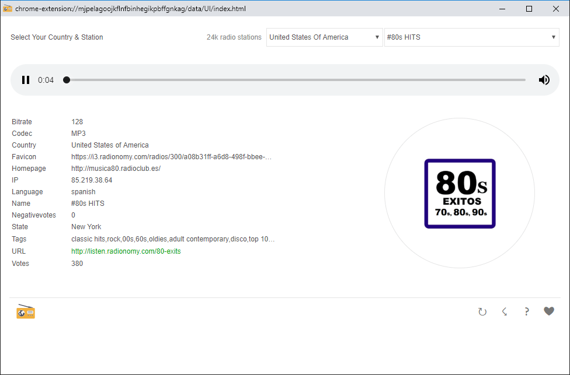Open the station dropdown #80s HITS
Image resolution: width=570 pixels, height=375 pixels.
tap(471, 37)
